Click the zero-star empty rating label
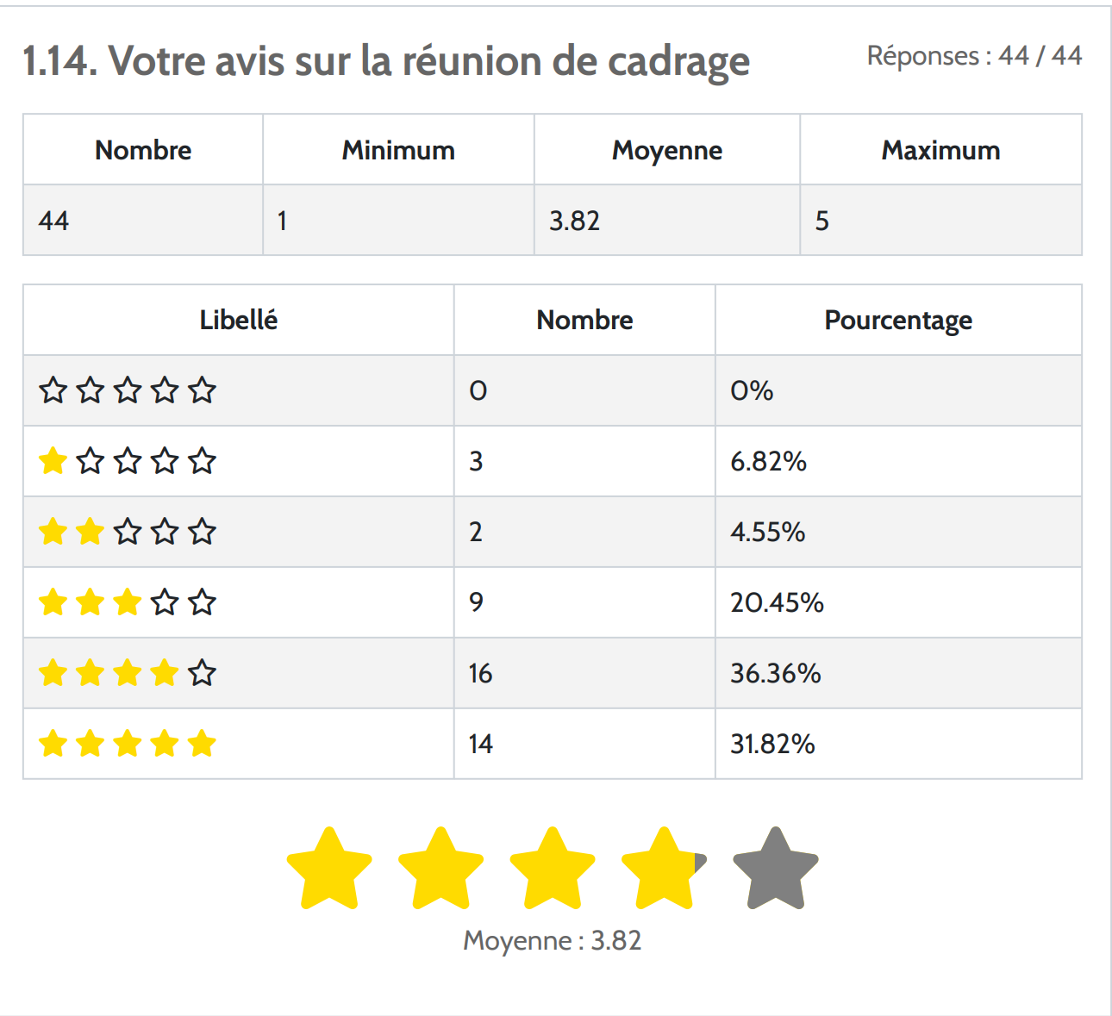The width and height of the screenshot is (1112, 1016). point(128,390)
